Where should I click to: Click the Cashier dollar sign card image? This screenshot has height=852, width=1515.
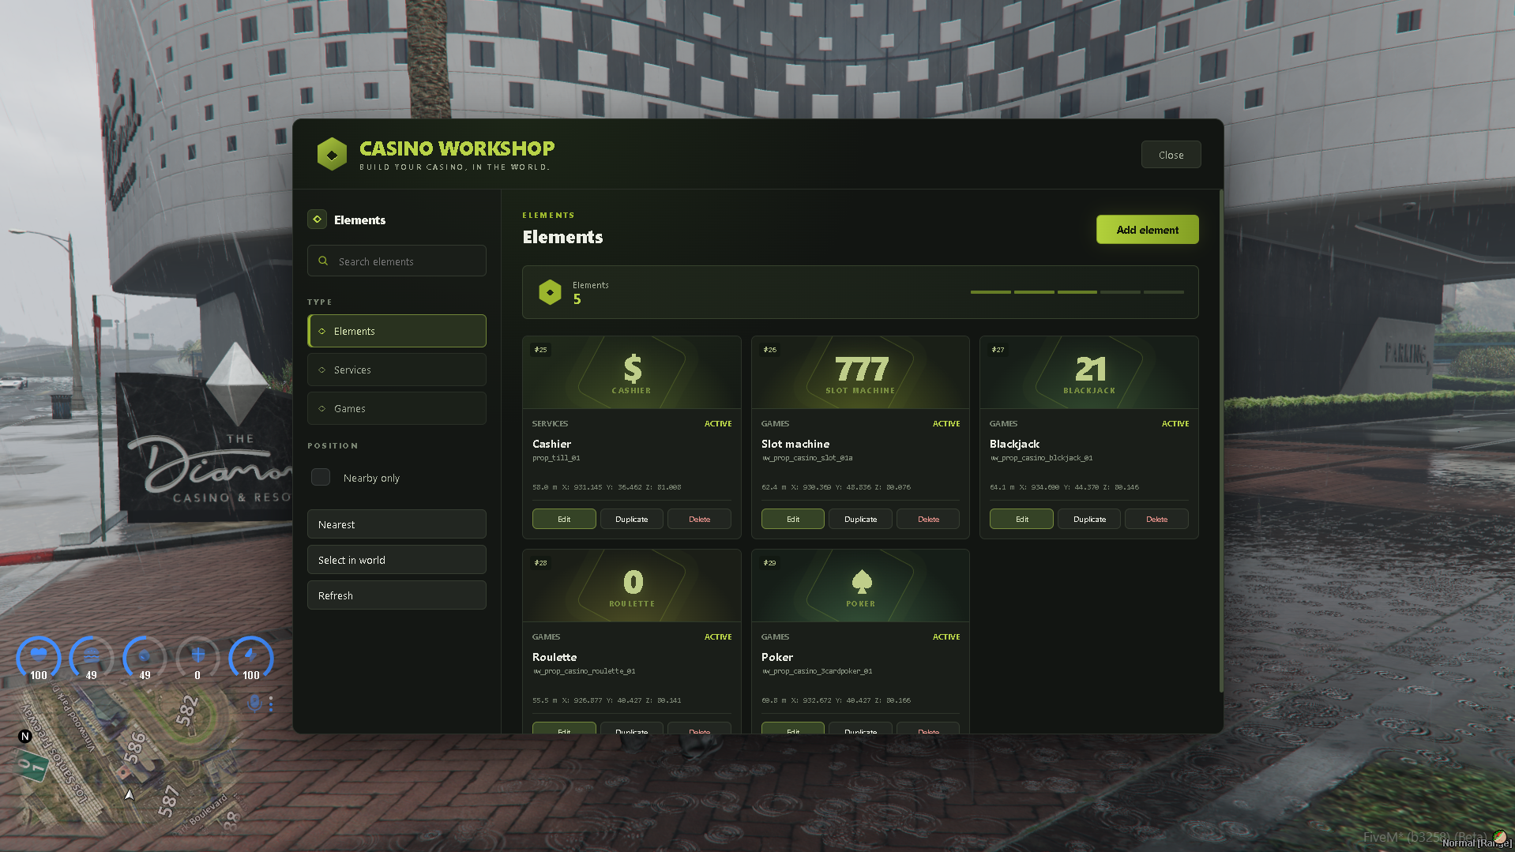[632, 373]
